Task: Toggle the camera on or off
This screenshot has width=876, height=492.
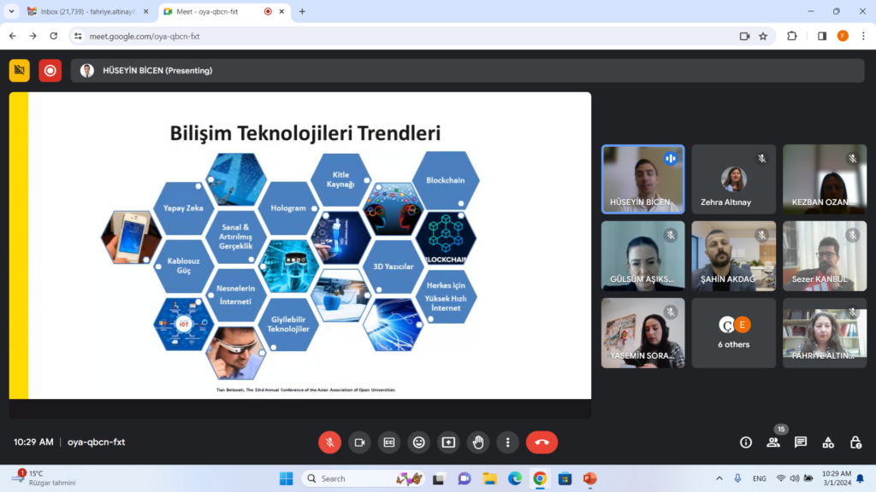Action: [x=359, y=442]
